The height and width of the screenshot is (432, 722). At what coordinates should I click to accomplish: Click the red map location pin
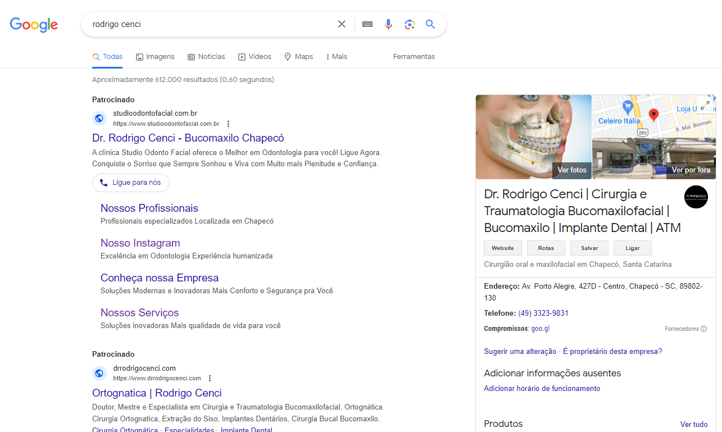tap(653, 116)
